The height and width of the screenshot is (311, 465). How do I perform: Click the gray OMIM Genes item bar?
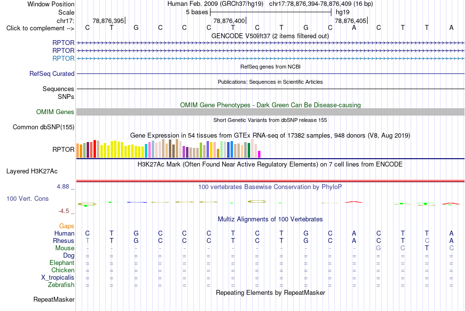pyautogui.click(x=270, y=112)
